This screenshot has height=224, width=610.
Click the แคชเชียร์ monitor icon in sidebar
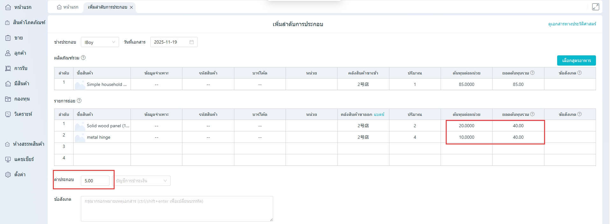8,159
